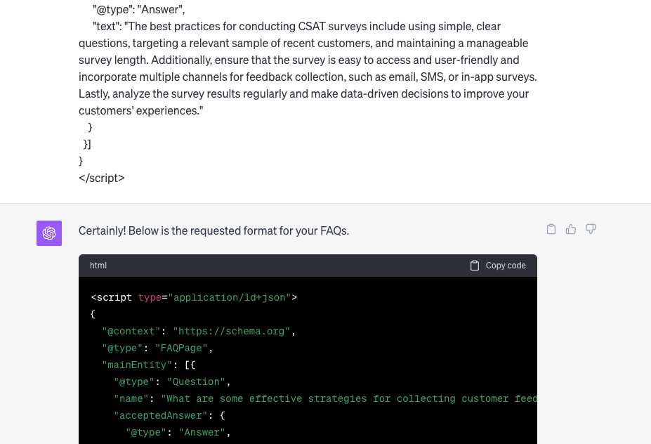Click the closing '</script>' tag text
The width and height of the screenshot is (651, 444).
tap(102, 178)
